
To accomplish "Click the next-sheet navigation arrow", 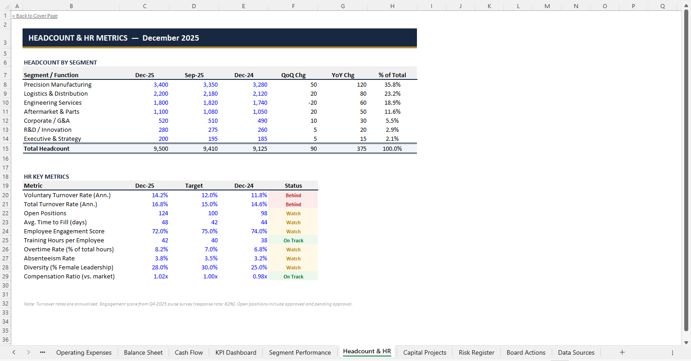I will pos(28,352).
